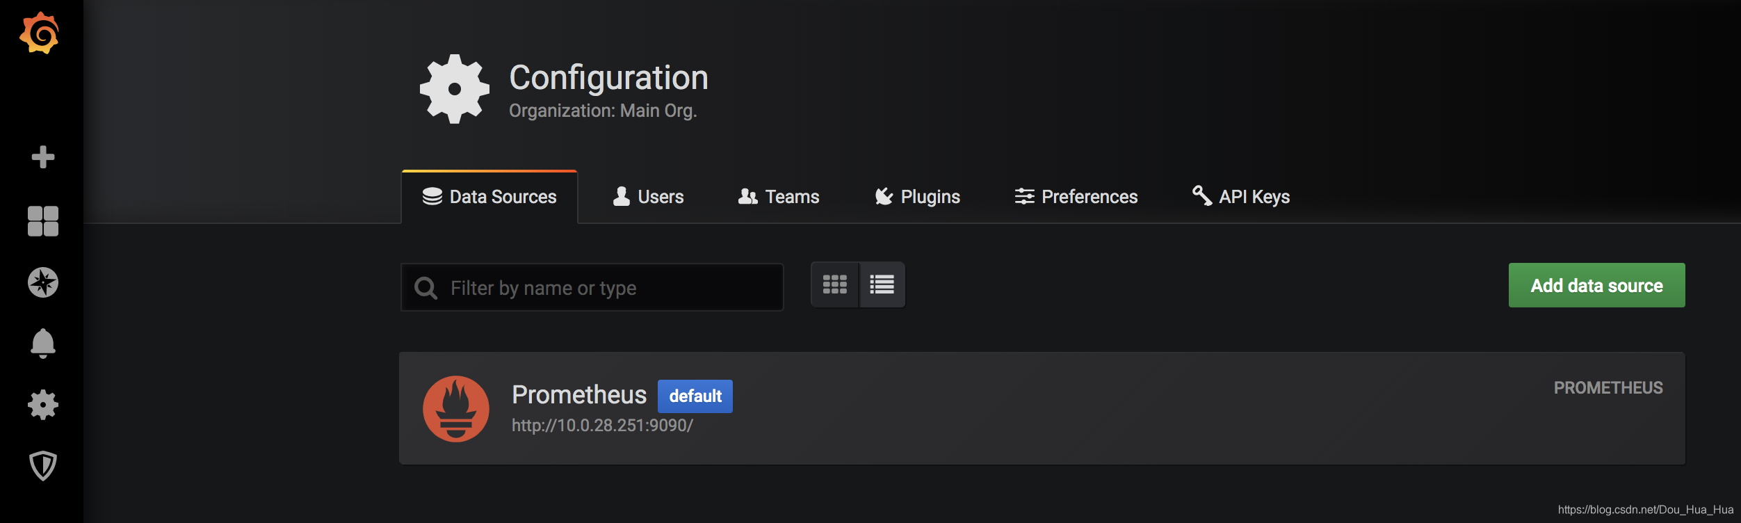Open the Explore compass icon in the sidebar
The height and width of the screenshot is (523, 1741).
[43, 282]
